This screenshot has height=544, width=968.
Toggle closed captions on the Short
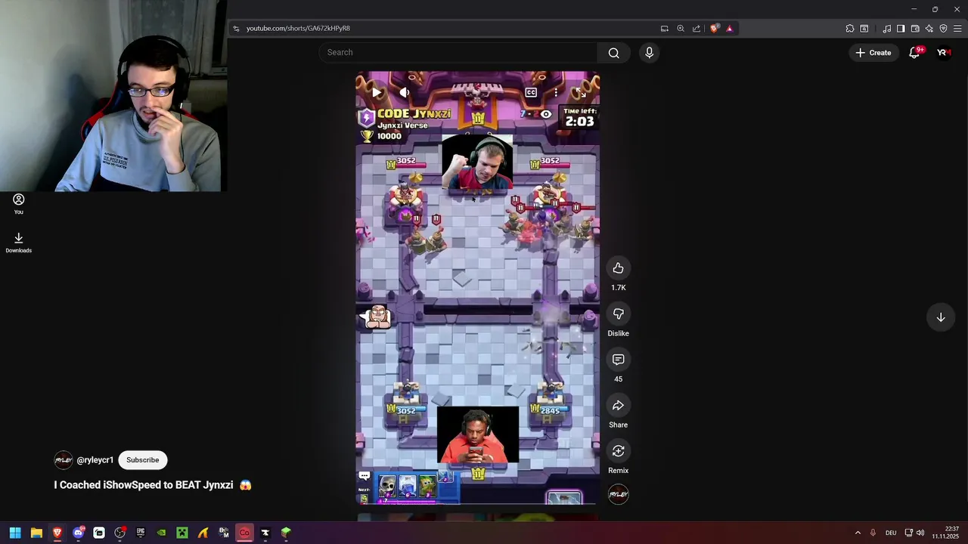[x=531, y=93]
